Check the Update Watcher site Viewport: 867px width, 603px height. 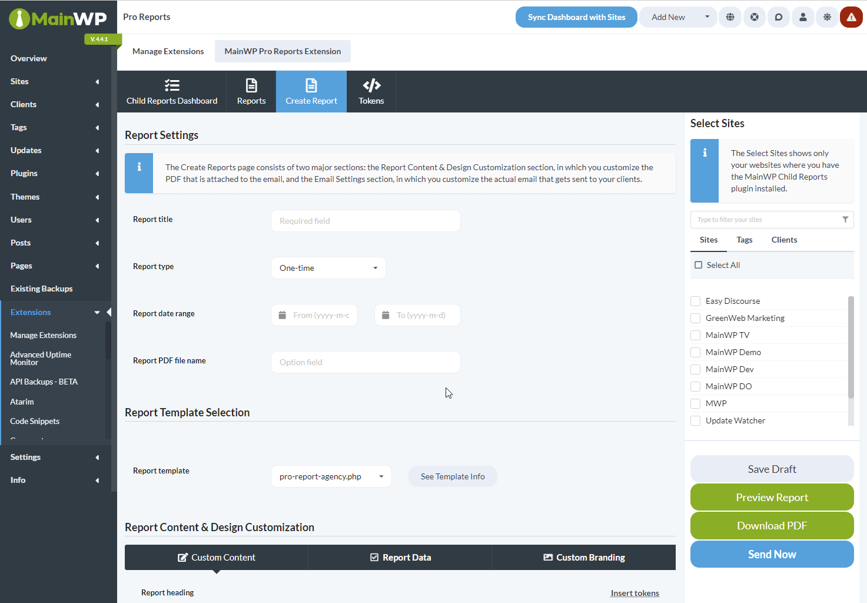696,420
